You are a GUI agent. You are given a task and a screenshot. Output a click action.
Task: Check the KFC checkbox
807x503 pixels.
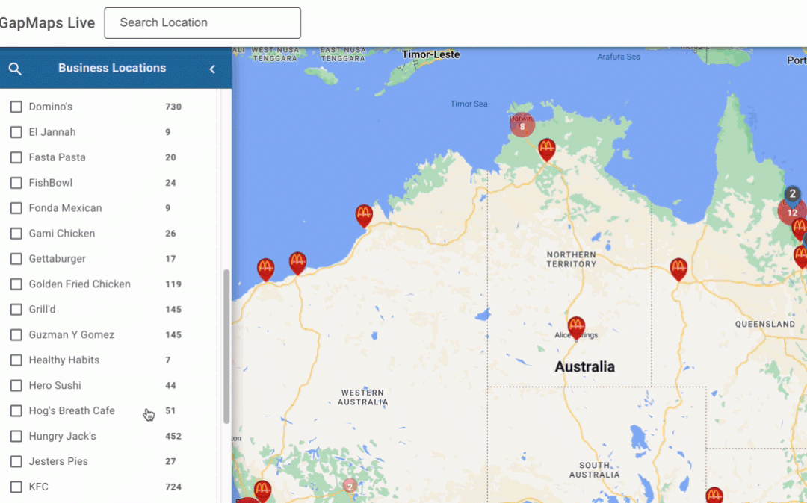point(16,487)
